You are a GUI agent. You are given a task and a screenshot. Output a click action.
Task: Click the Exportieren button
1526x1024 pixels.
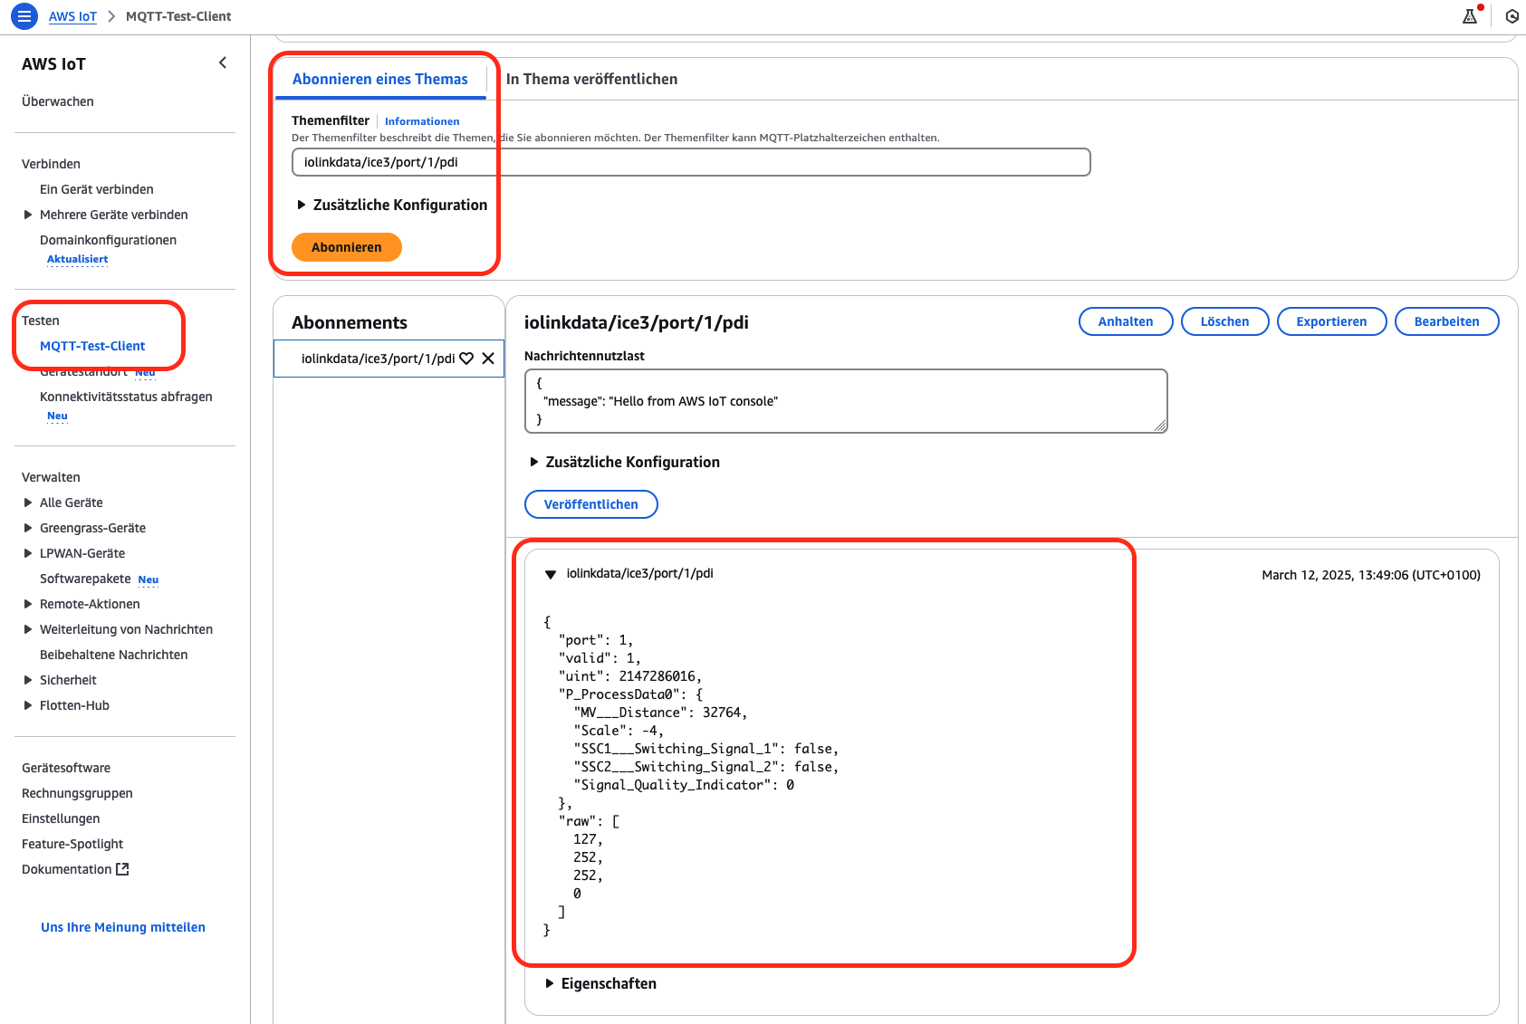point(1331,321)
